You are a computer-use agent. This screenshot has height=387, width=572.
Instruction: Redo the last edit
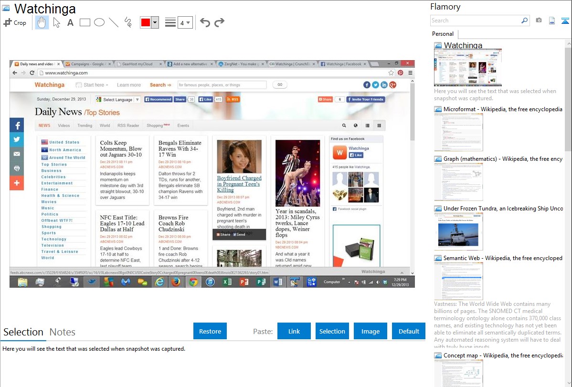(219, 22)
